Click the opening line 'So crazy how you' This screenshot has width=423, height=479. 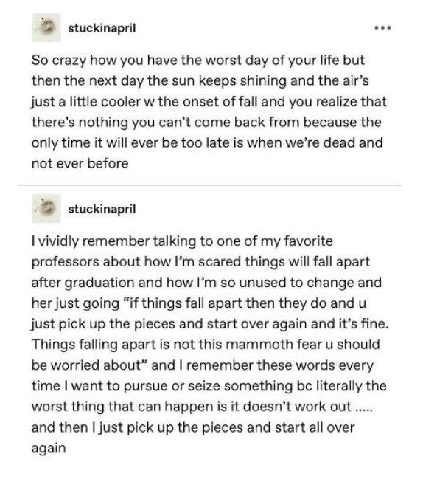pyautogui.click(x=88, y=61)
